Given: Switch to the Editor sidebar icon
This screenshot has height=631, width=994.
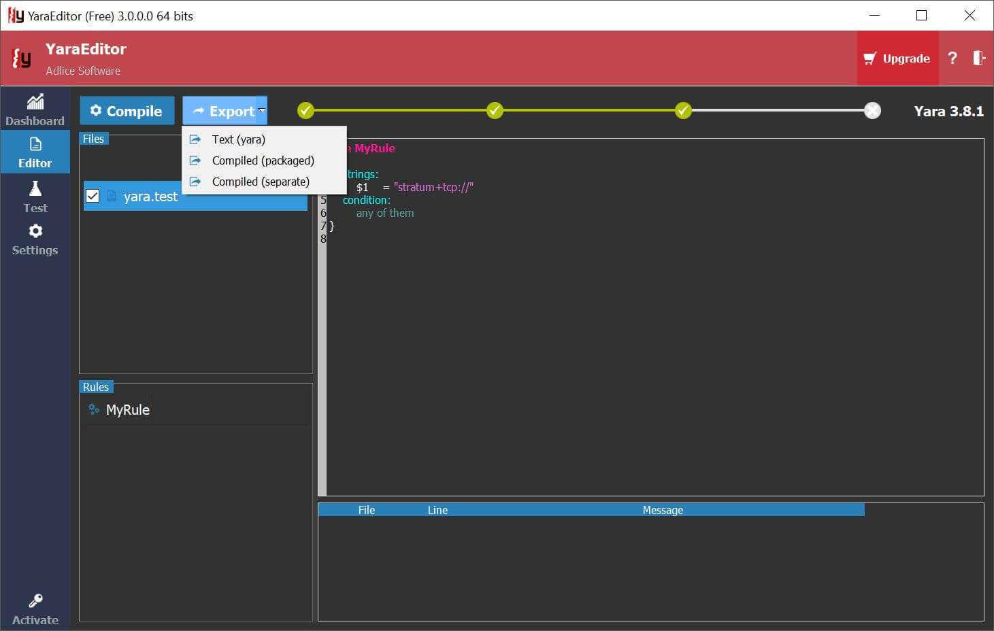Looking at the screenshot, I should [35, 145].
